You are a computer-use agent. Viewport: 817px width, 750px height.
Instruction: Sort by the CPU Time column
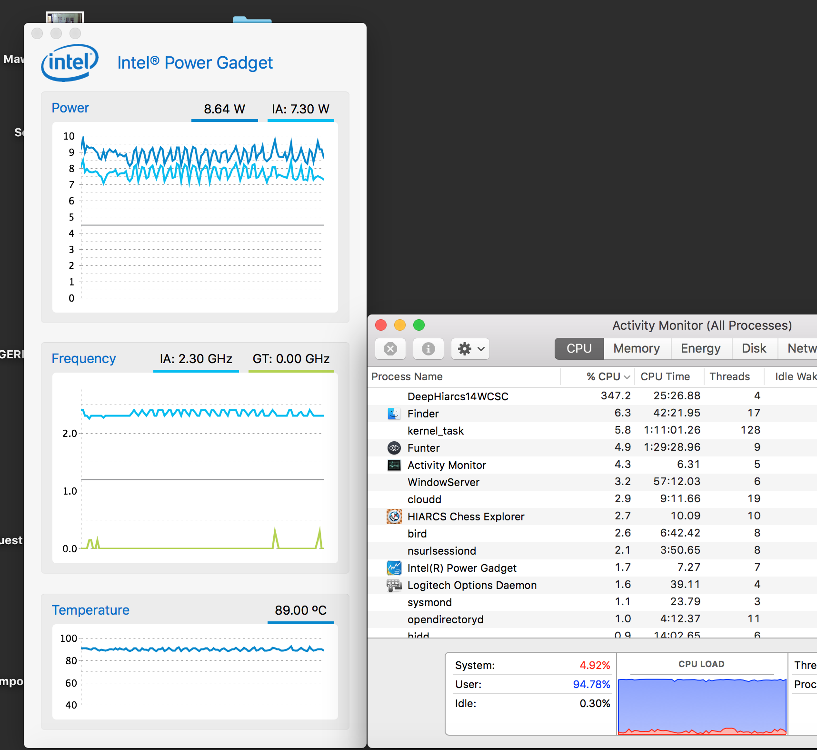pyautogui.click(x=669, y=376)
